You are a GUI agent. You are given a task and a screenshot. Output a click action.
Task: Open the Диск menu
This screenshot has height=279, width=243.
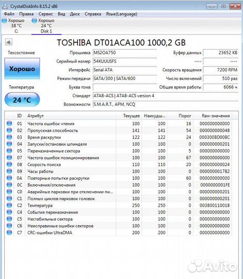pos(75,14)
